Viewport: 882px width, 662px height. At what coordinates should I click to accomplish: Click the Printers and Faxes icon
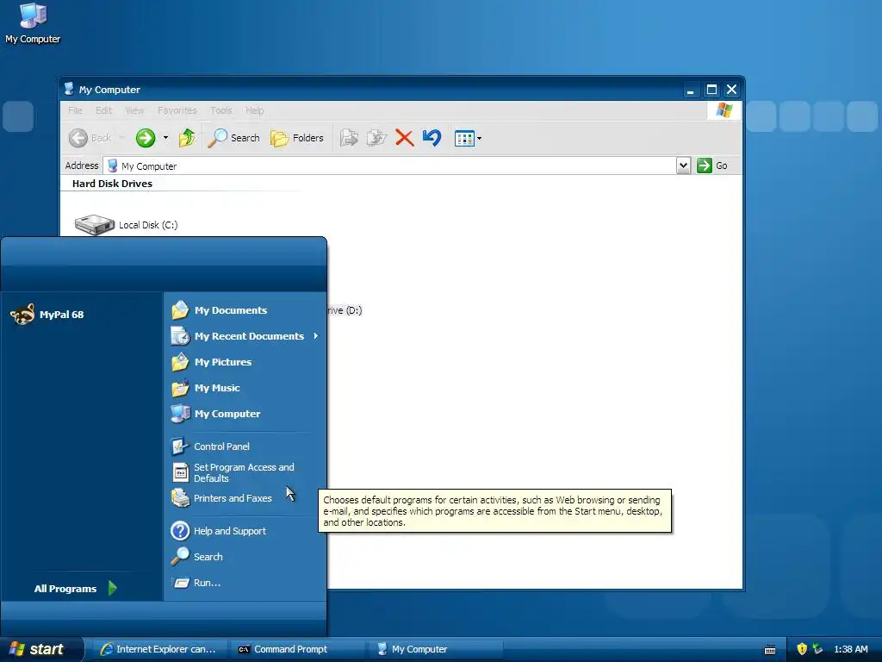point(180,497)
